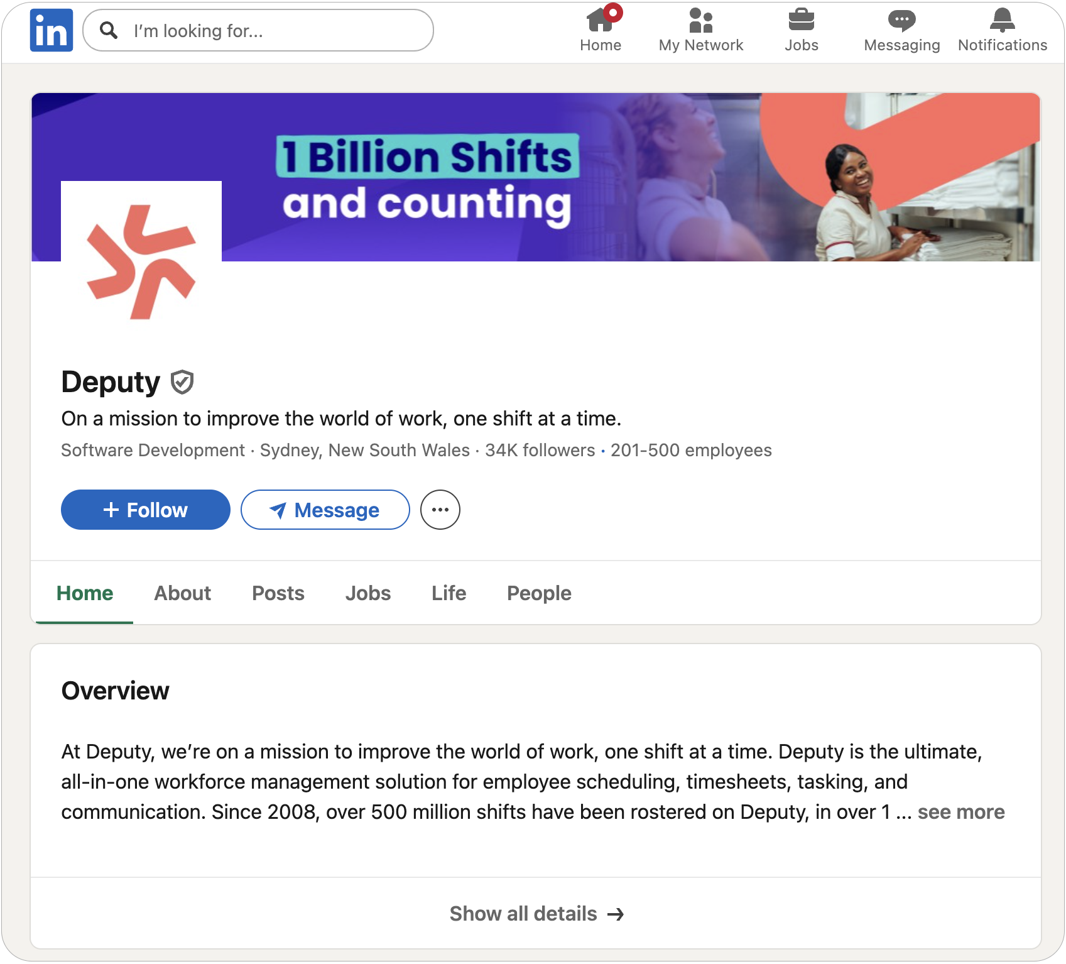The width and height of the screenshot is (1066, 964).
Task: Click the search magnifier icon
Action: [x=109, y=30]
